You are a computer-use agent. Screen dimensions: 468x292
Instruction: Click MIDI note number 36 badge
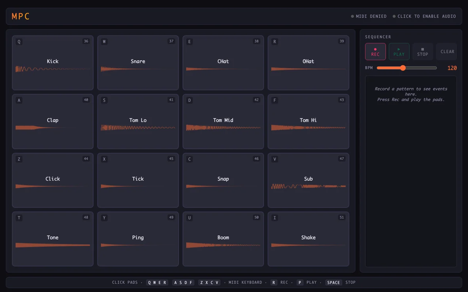tap(86, 41)
